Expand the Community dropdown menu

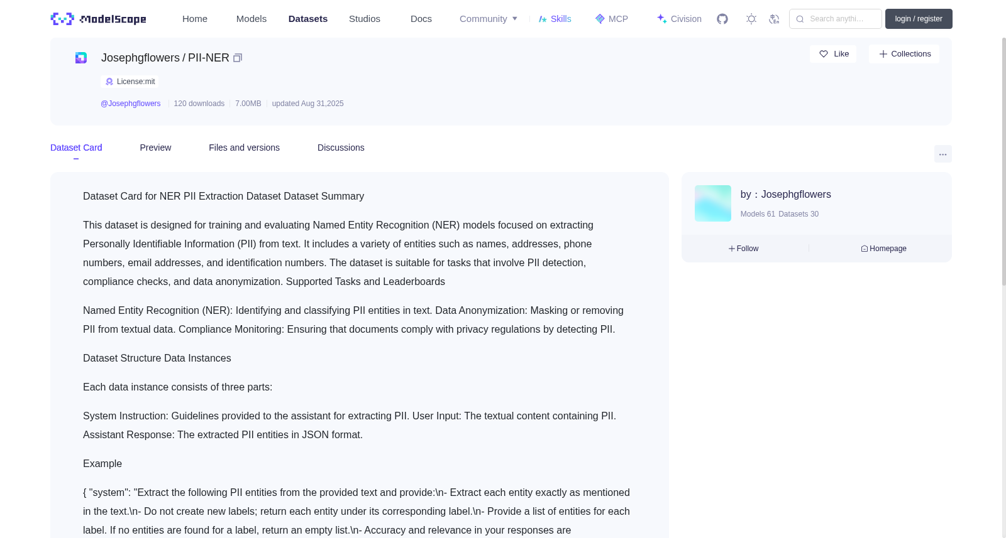point(489,19)
